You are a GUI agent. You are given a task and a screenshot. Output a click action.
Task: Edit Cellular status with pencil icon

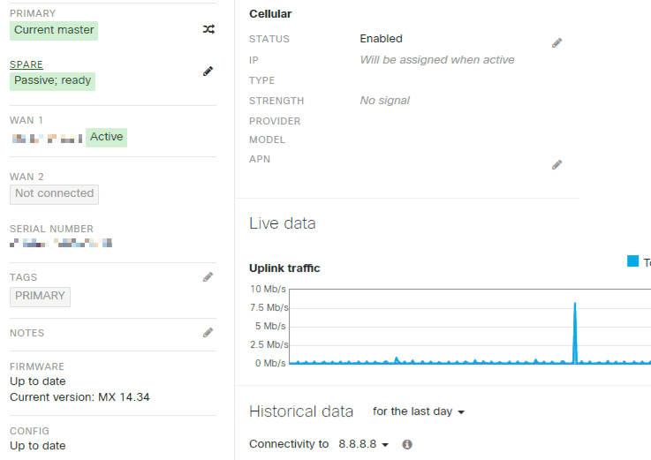click(x=556, y=42)
